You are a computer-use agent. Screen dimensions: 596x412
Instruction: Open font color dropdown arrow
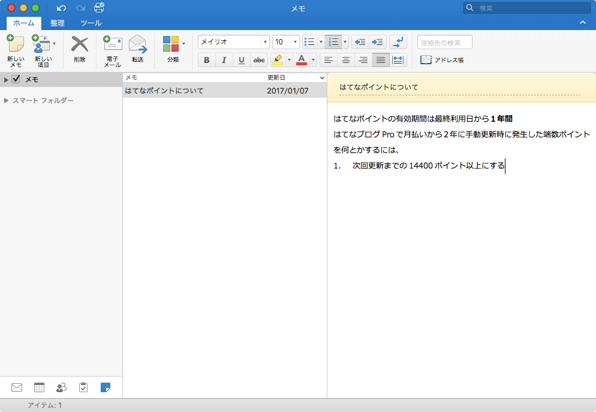click(313, 60)
